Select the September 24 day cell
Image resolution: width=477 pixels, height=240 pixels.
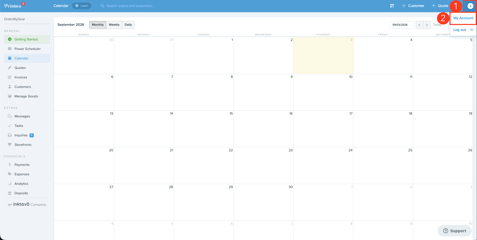(323, 166)
